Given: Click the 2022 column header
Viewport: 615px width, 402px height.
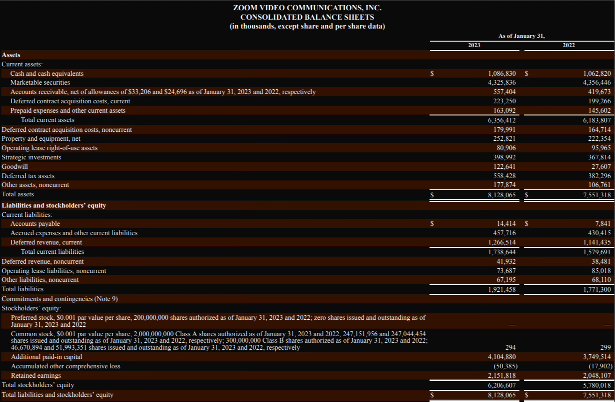Looking at the screenshot, I should tap(569, 45).
